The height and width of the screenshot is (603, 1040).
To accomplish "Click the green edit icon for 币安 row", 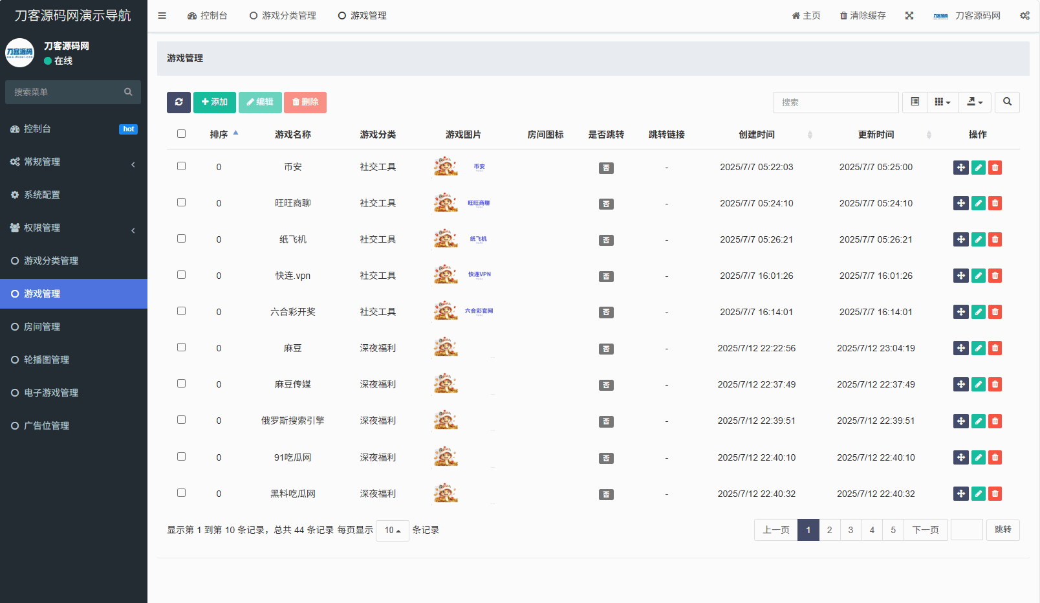I will coord(978,168).
